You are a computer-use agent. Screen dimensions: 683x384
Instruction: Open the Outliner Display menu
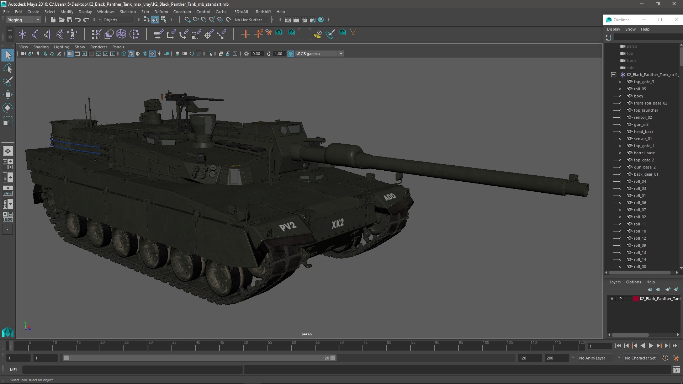tap(613, 29)
